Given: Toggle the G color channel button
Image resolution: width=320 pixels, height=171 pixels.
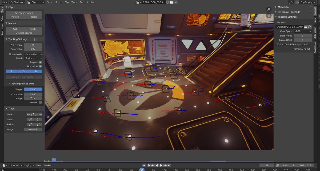Looking at the screenshot, I should tap(24, 71).
